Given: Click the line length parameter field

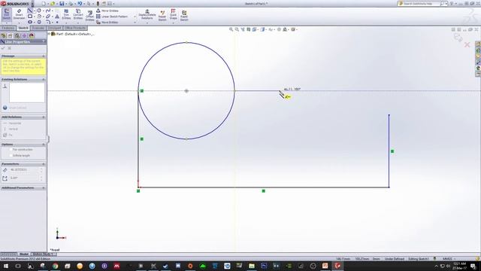Looking at the screenshot, I should [24, 170].
